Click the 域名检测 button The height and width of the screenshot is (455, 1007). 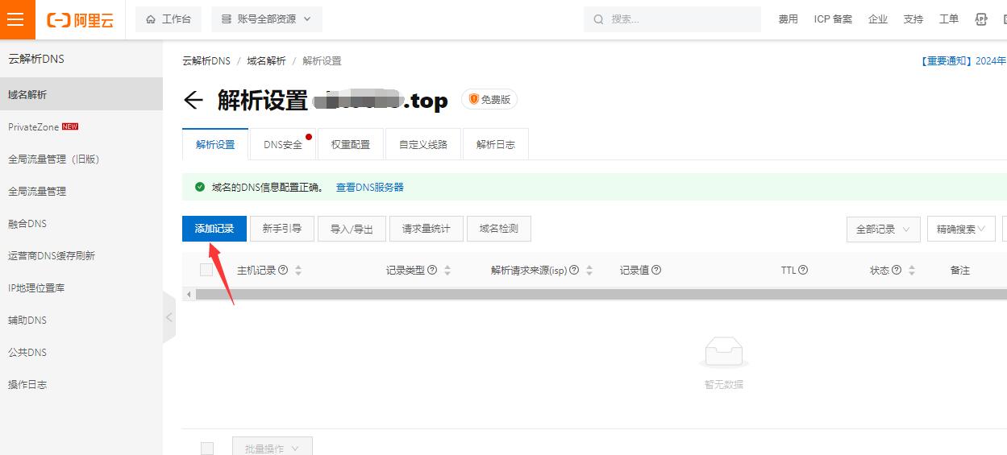click(x=499, y=229)
